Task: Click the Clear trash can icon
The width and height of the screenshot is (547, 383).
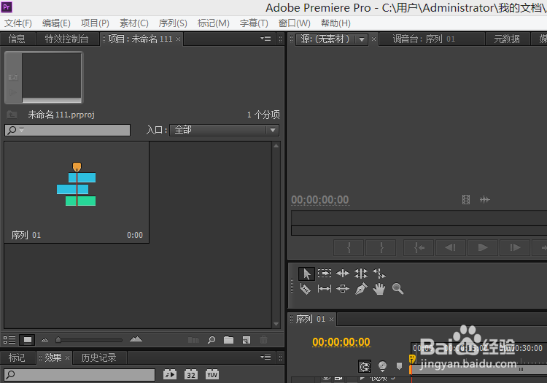Action: point(264,340)
